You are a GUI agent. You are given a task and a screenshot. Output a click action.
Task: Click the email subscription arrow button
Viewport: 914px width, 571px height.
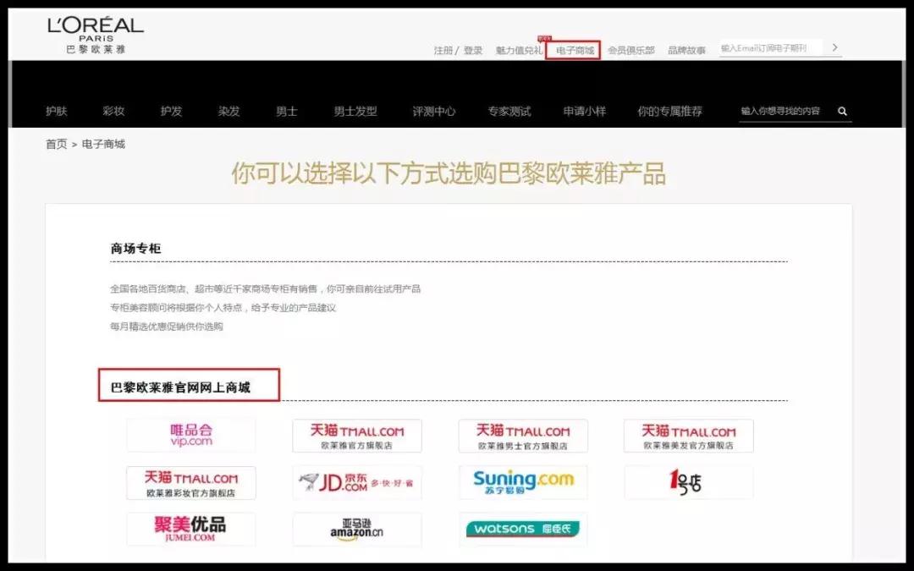click(x=834, y=47)
